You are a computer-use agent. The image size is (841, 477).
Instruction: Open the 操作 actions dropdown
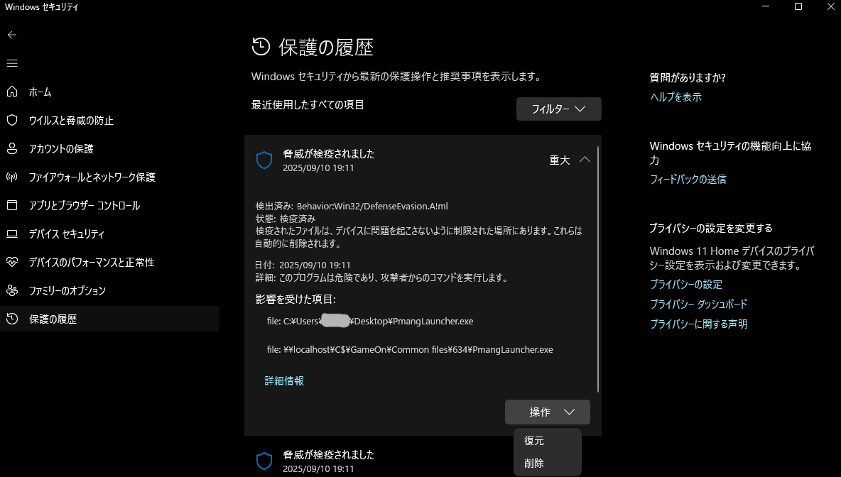click(547, 412)
